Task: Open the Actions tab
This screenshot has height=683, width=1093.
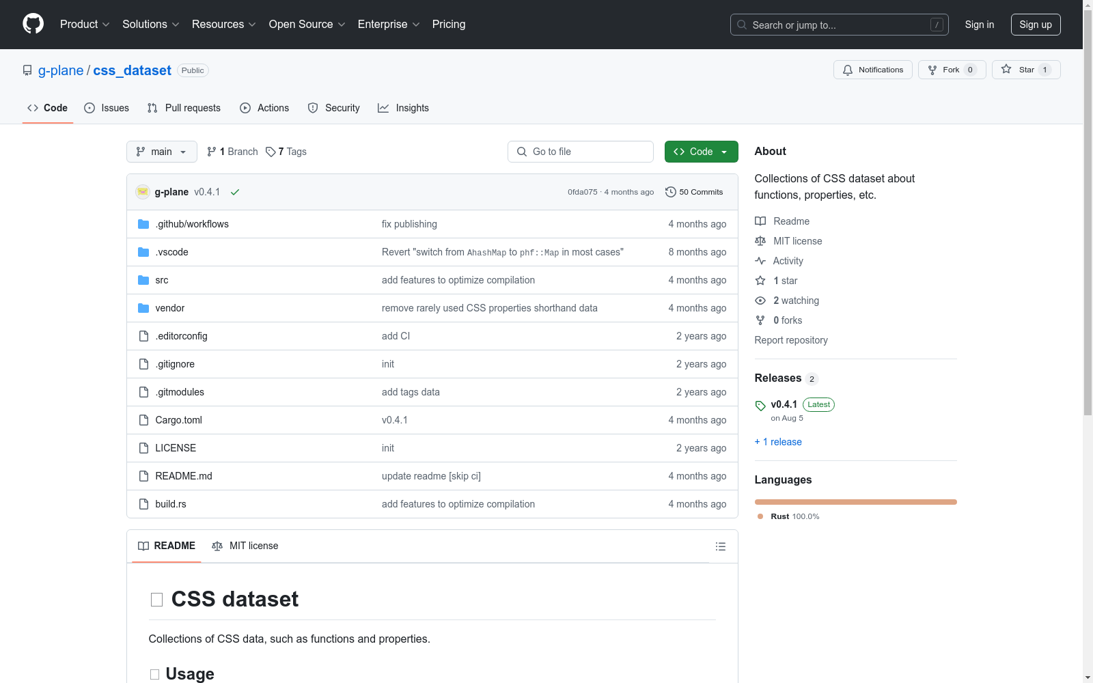Action: click(264, 108)
